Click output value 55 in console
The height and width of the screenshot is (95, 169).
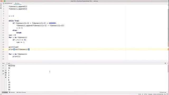pyautogui.click(x=9, y=89)
